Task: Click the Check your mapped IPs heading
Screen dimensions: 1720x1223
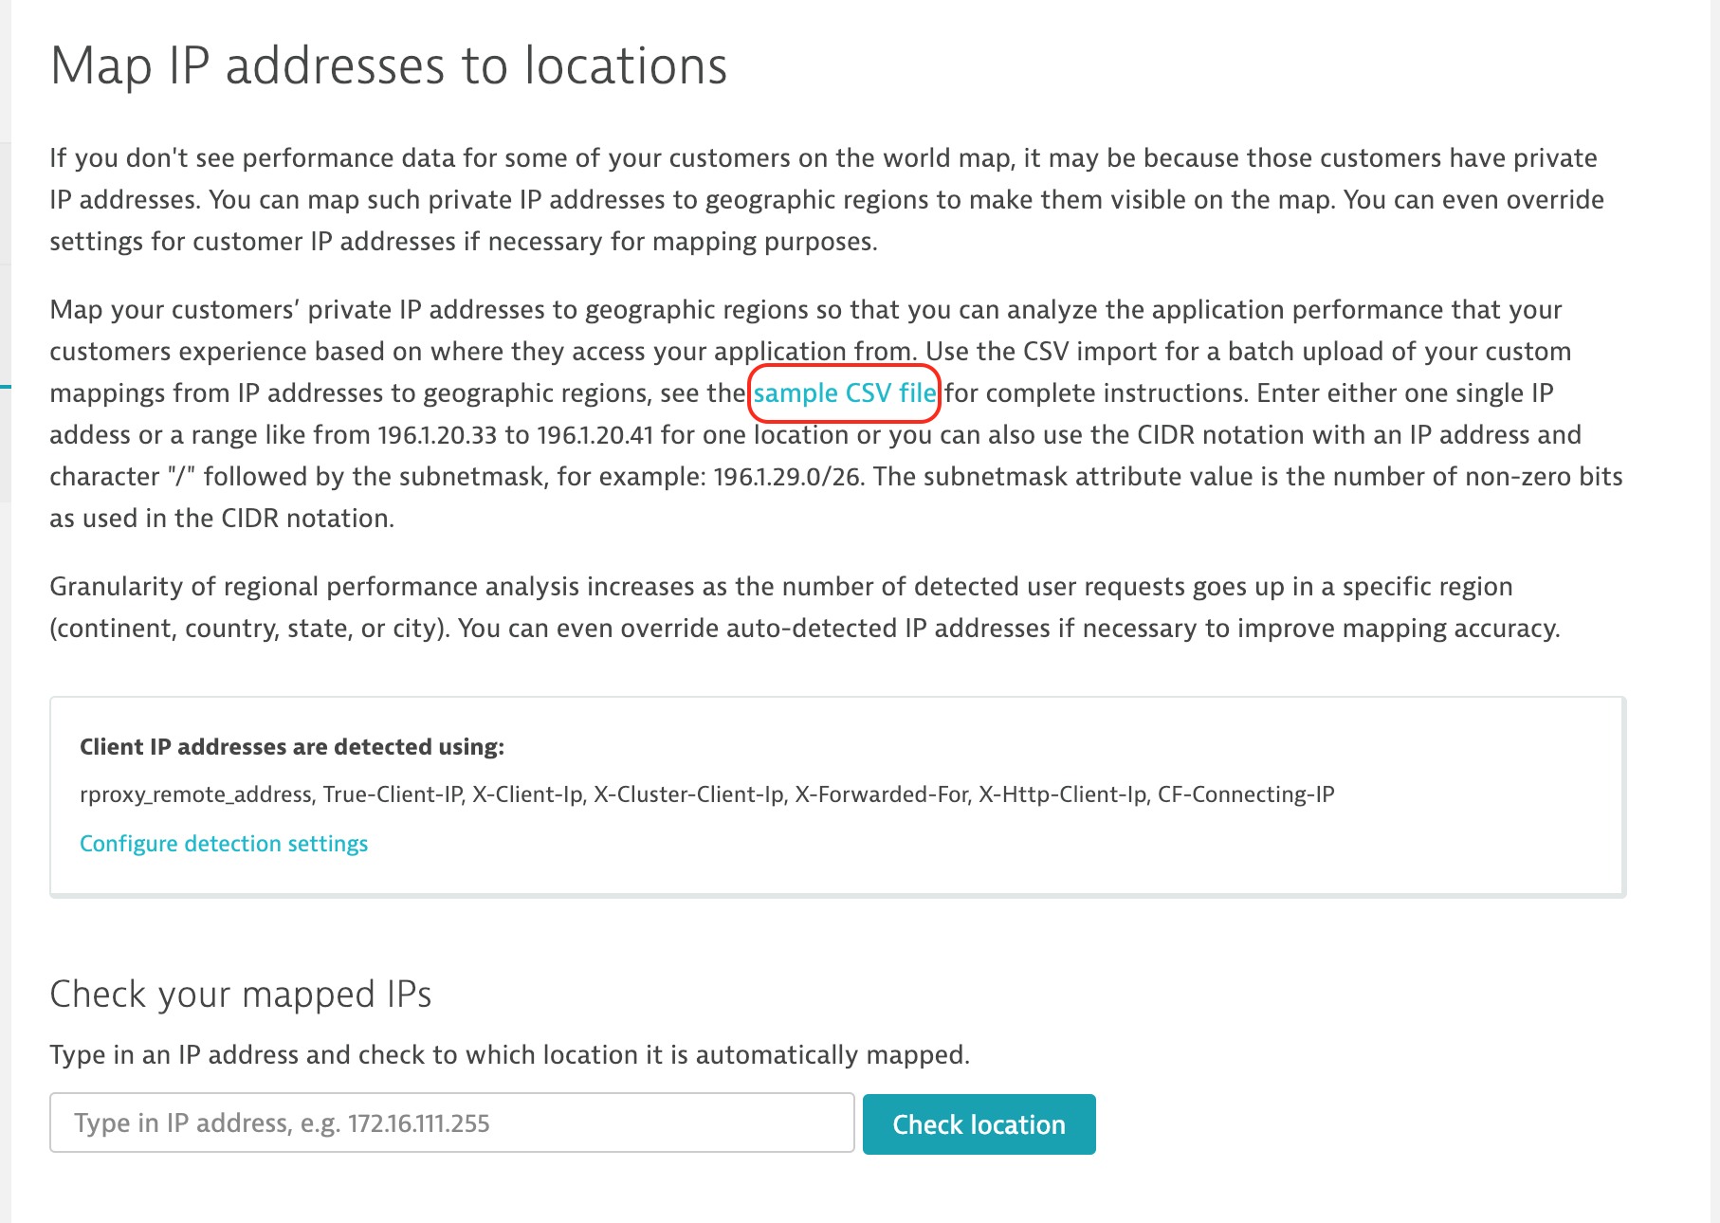Action: click(241, 995)
